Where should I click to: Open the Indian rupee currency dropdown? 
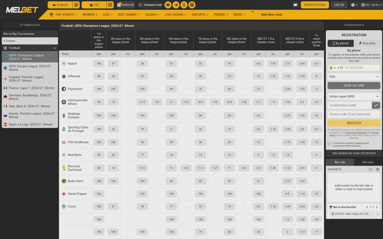coord(354,96)
